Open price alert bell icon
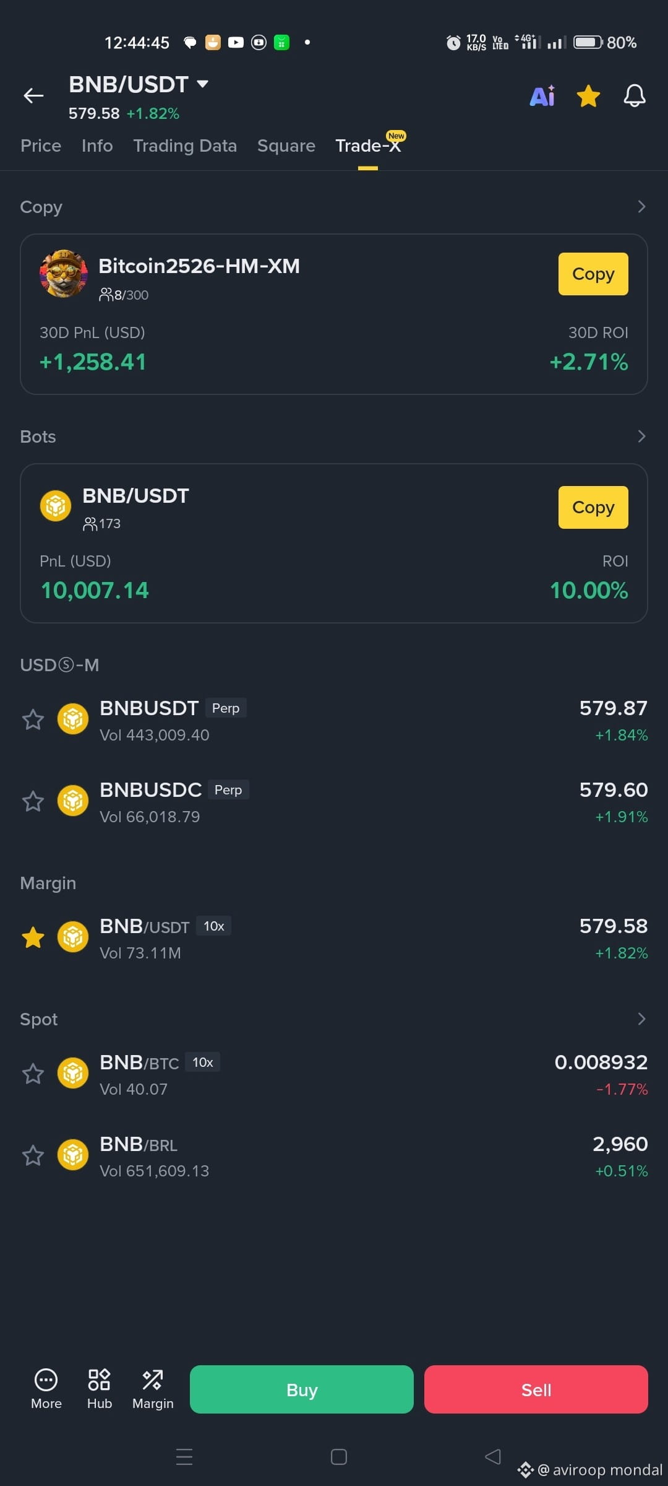The height and width of the screenshot is (1486, 668). click(x=634, y=96)
